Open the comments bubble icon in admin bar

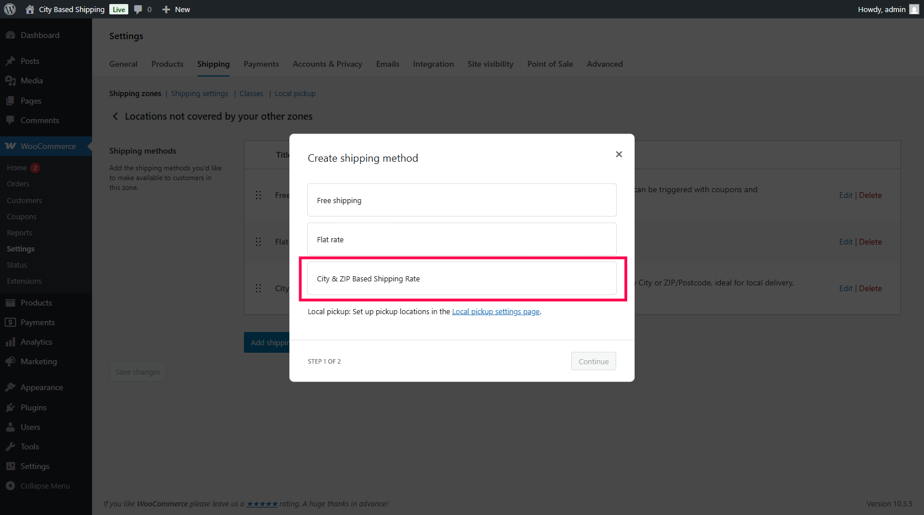coord(138,9)
